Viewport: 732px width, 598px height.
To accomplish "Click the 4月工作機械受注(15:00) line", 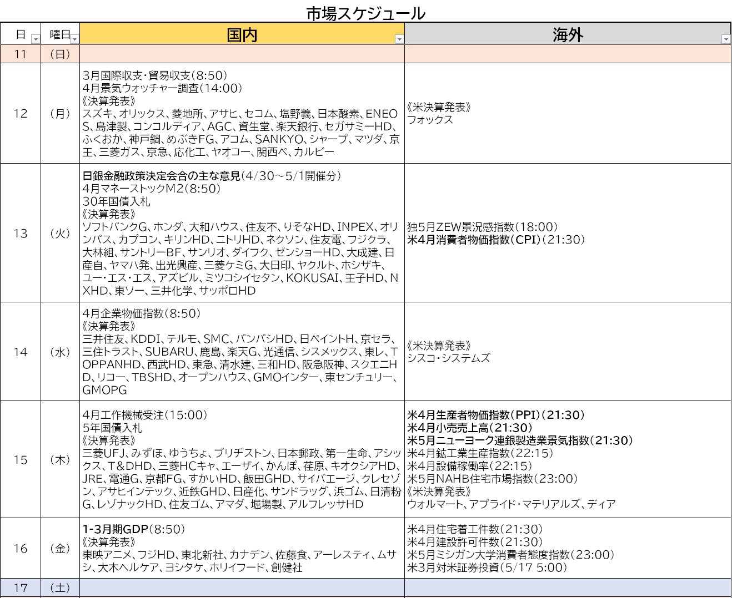I will [x=145, y=415].
